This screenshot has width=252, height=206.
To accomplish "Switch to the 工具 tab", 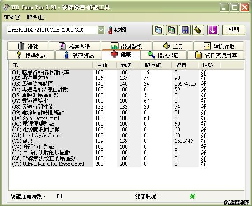I will click(x=173, y=46).
